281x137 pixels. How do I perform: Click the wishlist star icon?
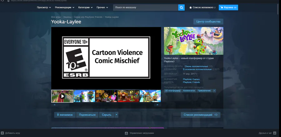click(x=190, y=8)
